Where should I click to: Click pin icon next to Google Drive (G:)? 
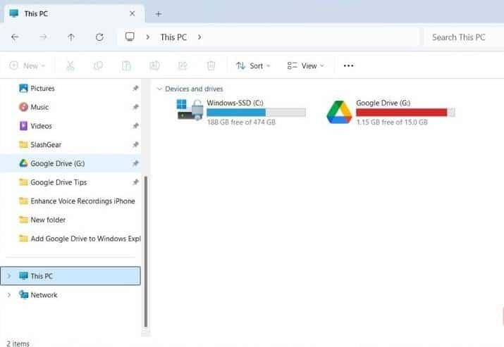[x=135, y=164]
